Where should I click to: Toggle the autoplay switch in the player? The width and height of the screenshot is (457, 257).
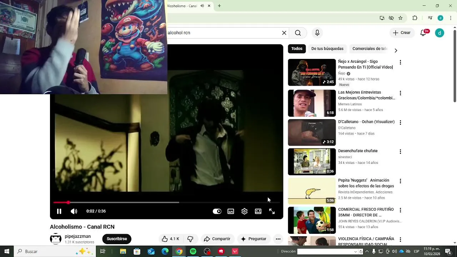217,211
